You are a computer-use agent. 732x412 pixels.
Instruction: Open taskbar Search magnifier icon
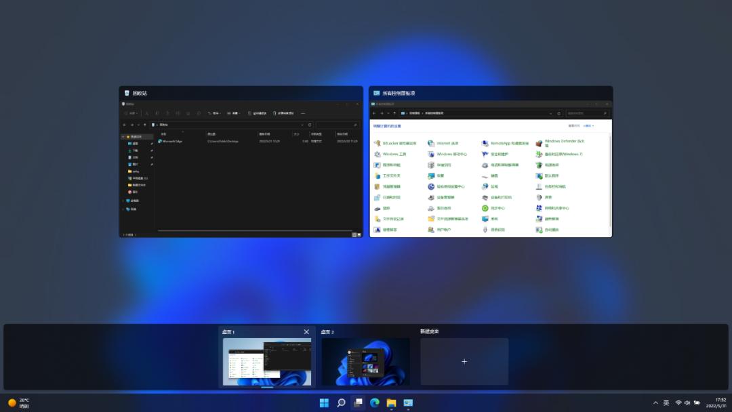coord(342,403)
